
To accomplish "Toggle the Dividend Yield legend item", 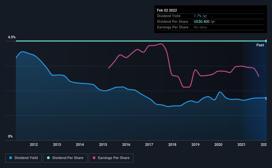I will (23, 158).
